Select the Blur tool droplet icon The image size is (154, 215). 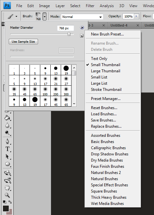click(x=7, y=125)
